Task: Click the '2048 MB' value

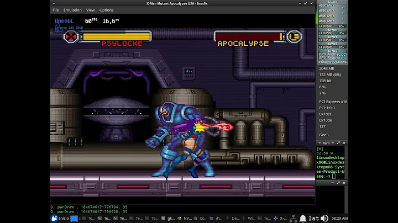Action: (x=327, y=68)
